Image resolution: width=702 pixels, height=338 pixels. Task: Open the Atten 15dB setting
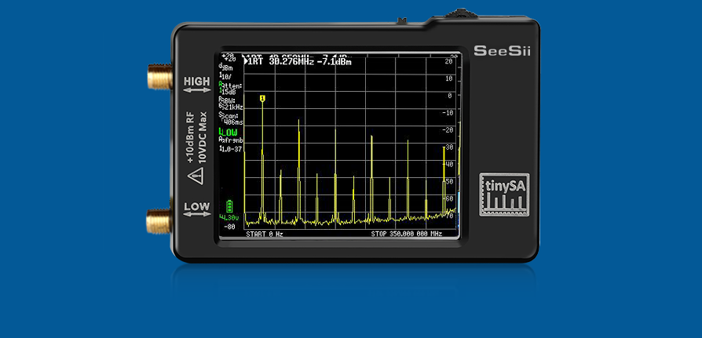[232, 88]
